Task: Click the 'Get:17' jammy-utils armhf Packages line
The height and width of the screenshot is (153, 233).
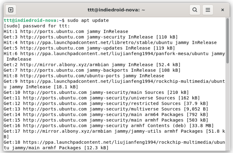Action: (114, 134)
